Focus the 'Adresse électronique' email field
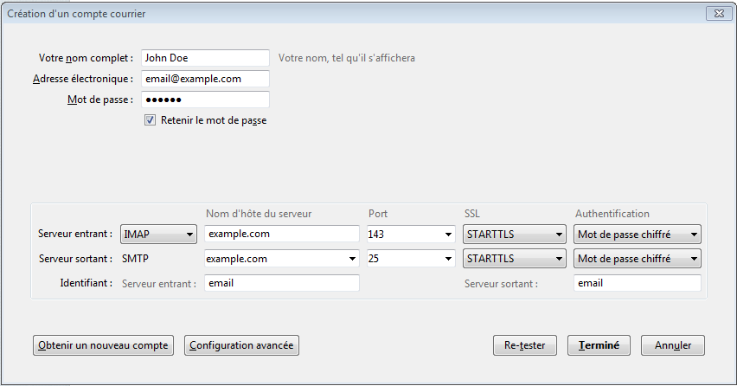The height and width of the screenshot is (386, 737). (x=205, y=79)
